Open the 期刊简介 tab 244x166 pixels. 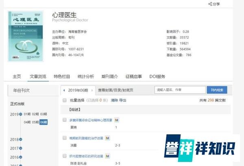109,76
